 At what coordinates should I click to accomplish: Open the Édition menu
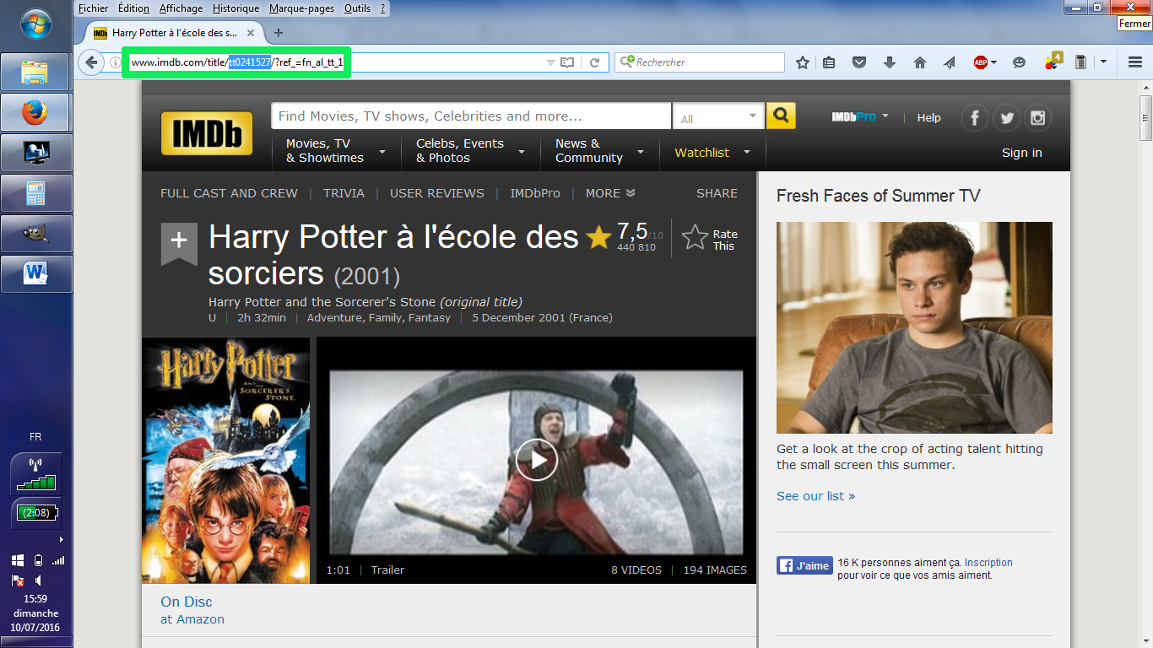click(133, 8)
